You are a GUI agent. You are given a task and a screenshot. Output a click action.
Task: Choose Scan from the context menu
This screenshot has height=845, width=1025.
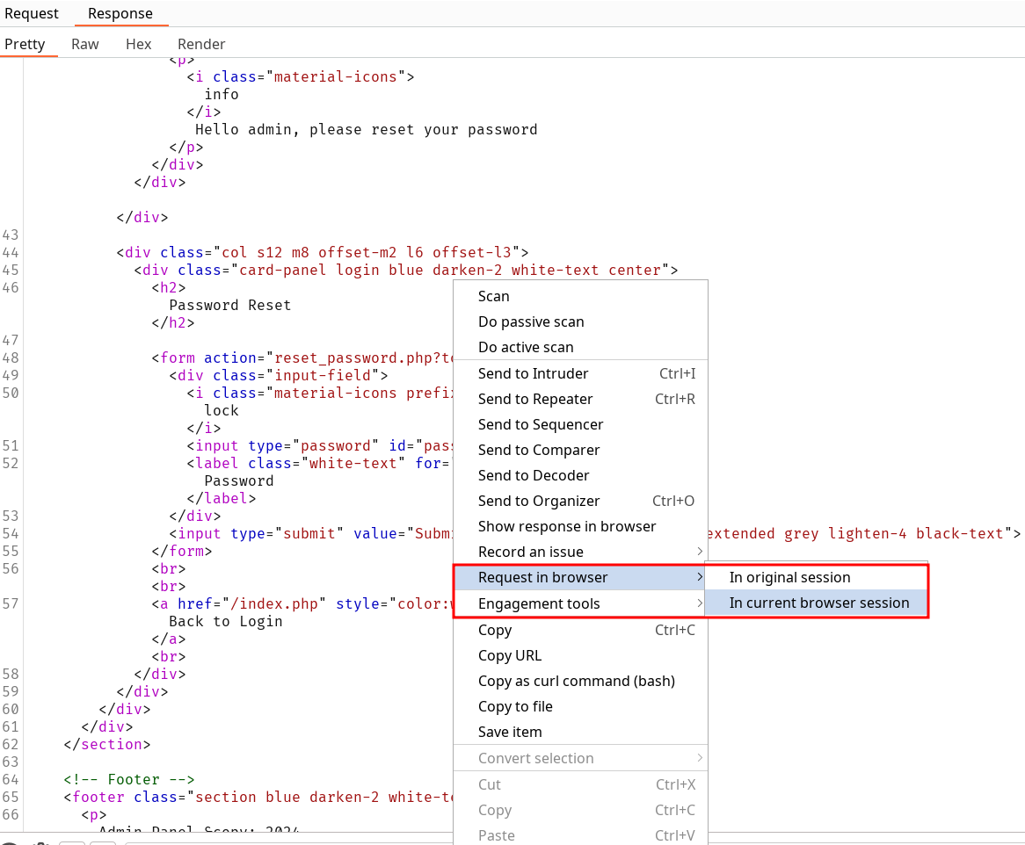[494, 297]
